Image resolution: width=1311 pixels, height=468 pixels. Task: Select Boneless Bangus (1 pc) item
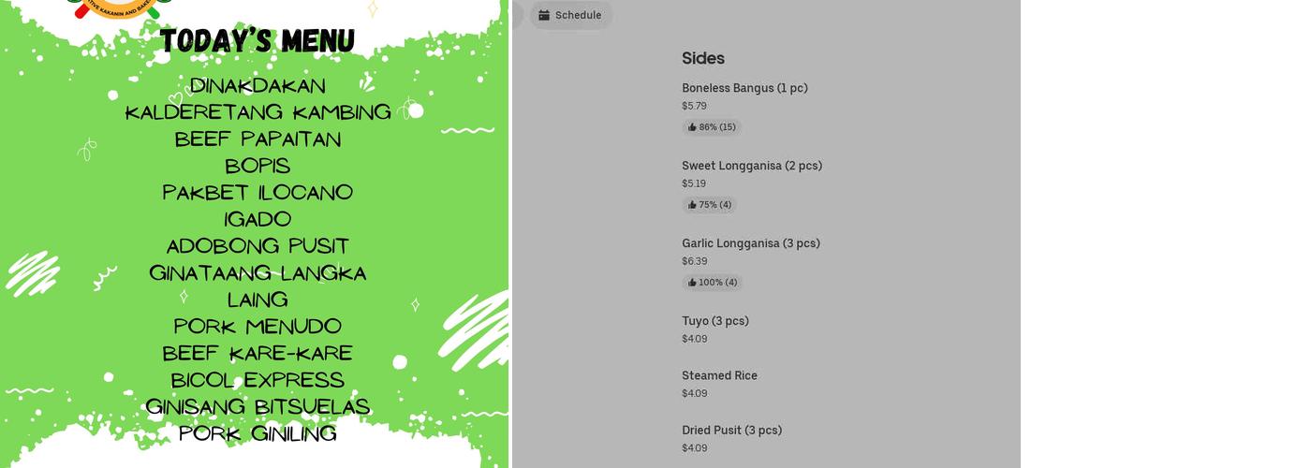744,88
